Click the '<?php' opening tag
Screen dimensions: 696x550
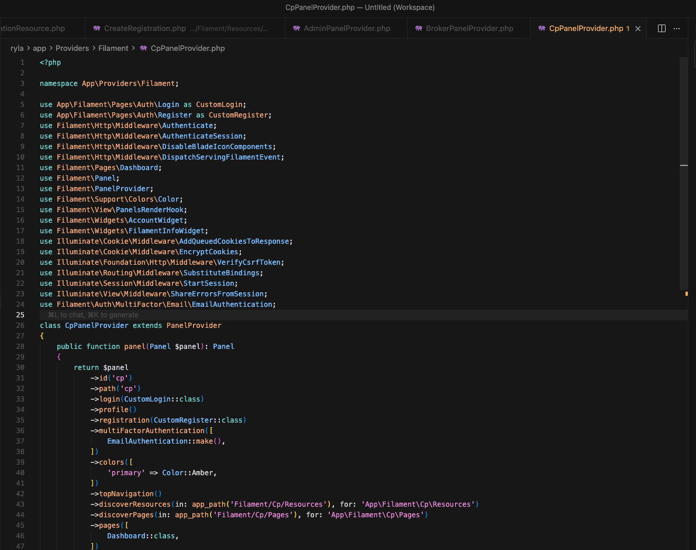coord(50,63)
